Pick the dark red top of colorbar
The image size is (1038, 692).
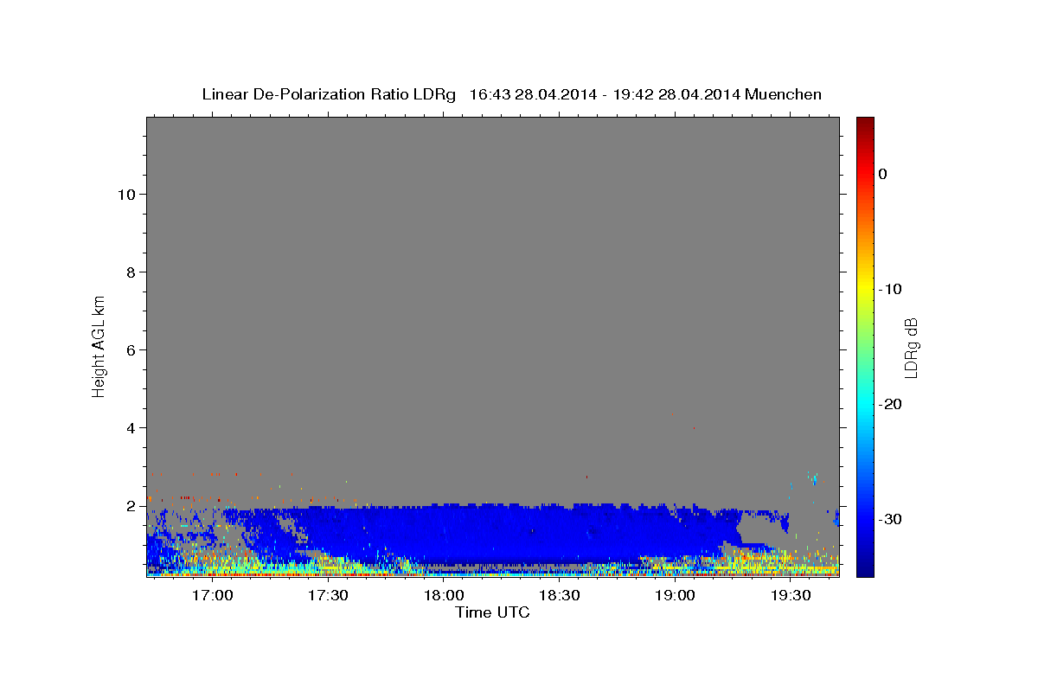pyautogui.click(x=865, y=123)
